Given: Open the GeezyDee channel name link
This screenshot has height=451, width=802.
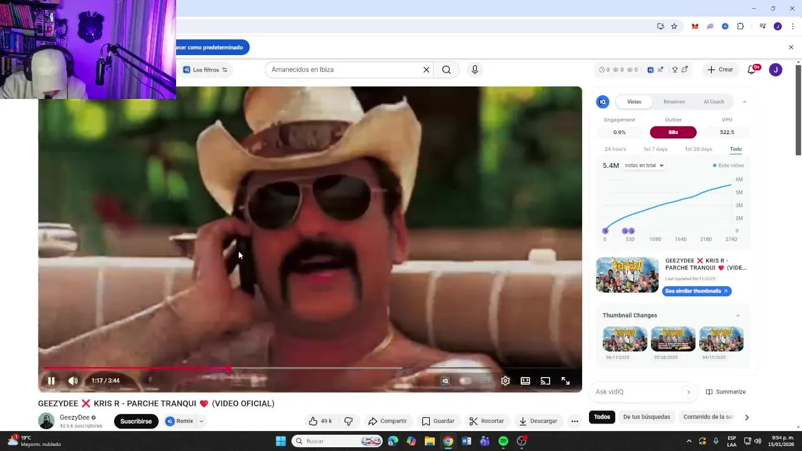Looking at the screenshot, I should pos(75,417).
